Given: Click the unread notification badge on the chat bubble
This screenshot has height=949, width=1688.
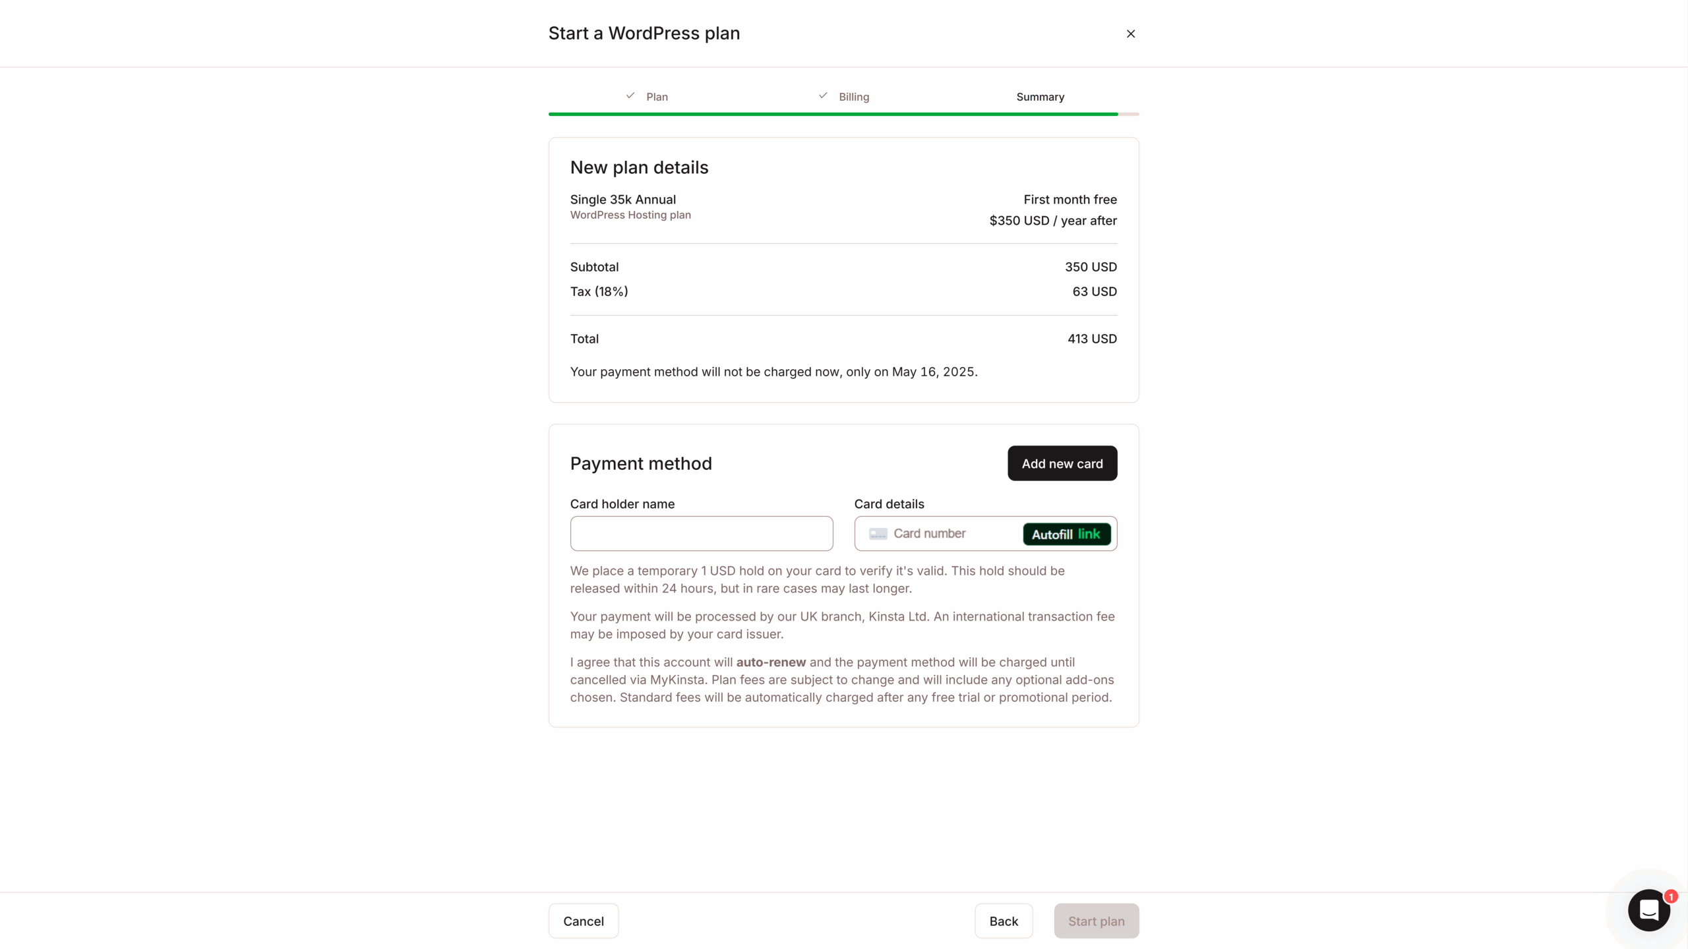Looking at the screenshot, I should 1671,896.
